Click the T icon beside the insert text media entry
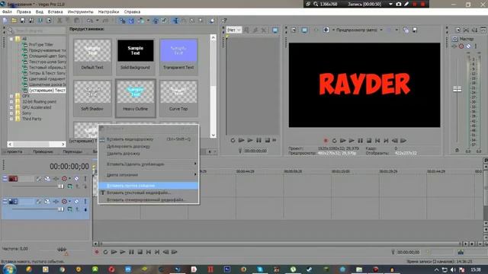 coord(102,193)
